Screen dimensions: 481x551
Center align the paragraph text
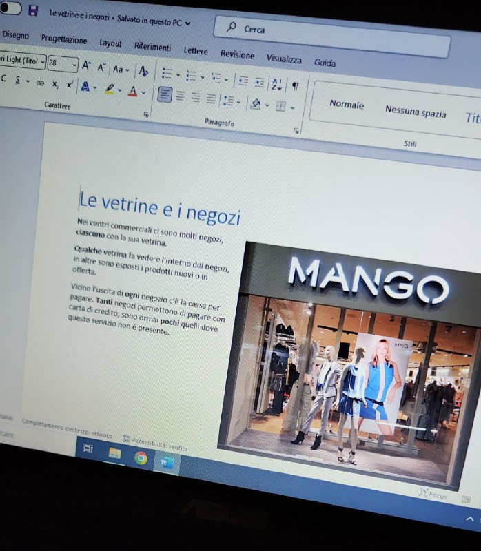coord(180,96)
